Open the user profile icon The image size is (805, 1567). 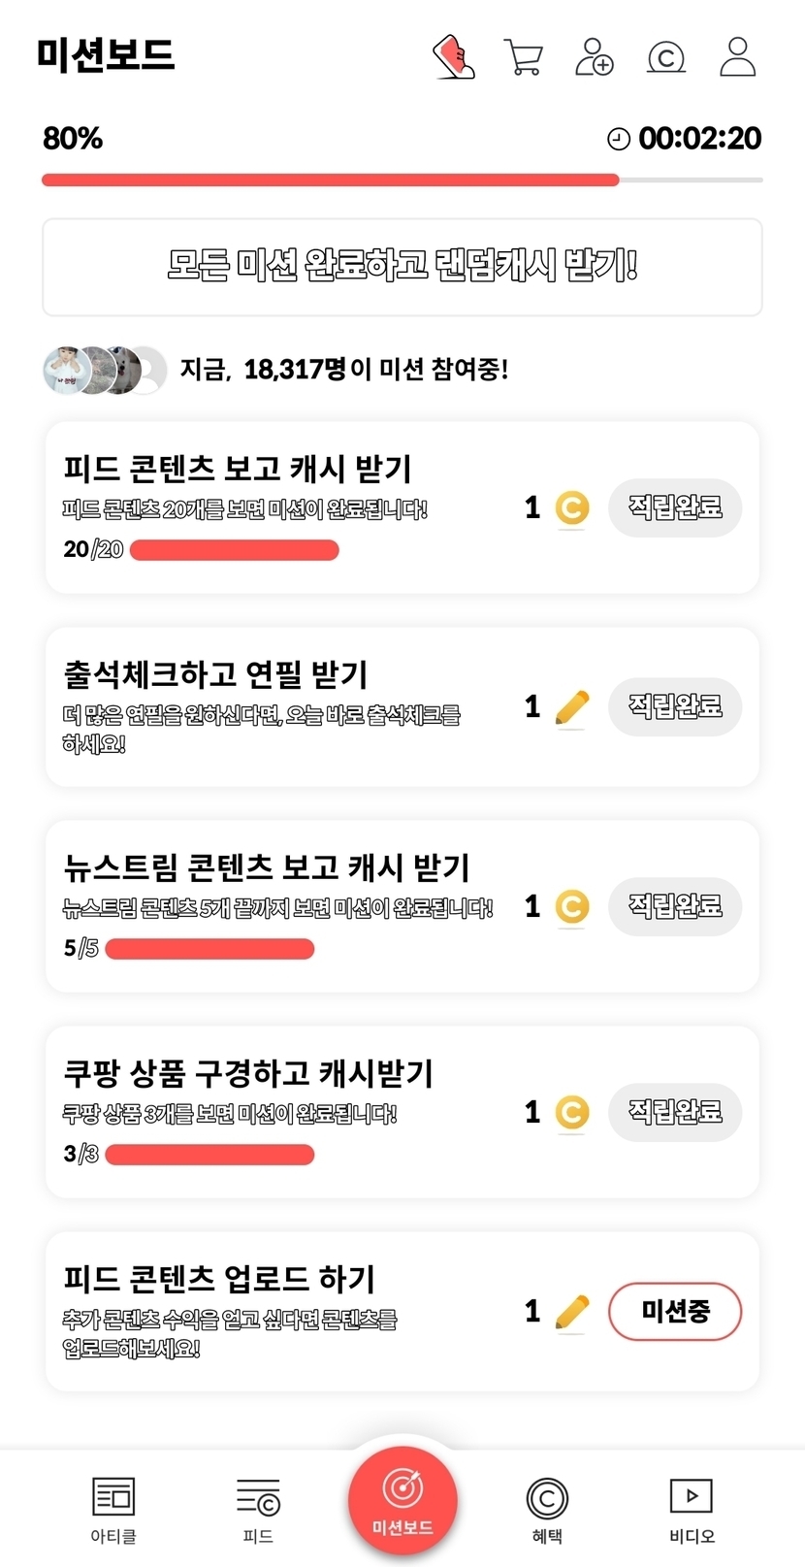click(737, 57)
